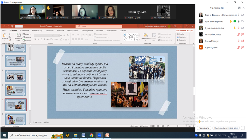Switch to Анімація ribbon tab
This screenshot has width=247, height=139.
pos(60,30)
